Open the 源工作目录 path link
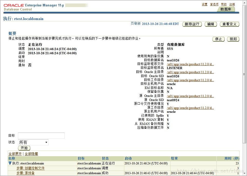247x176 pixels. (190, 108)
